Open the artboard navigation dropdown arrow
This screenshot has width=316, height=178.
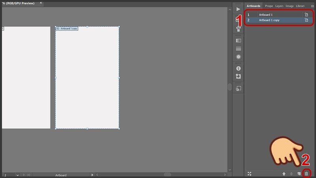(x=17, y=175)
